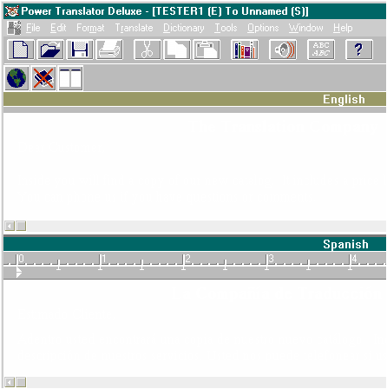387x389 pixels.
Task: Toggle the crossed-out dictionary book icon
Action: 43,78
